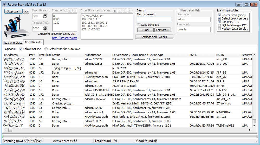Screen dimensions: 260x145
Task: Click the Text to search input field
Action: (x=154, y=19)
